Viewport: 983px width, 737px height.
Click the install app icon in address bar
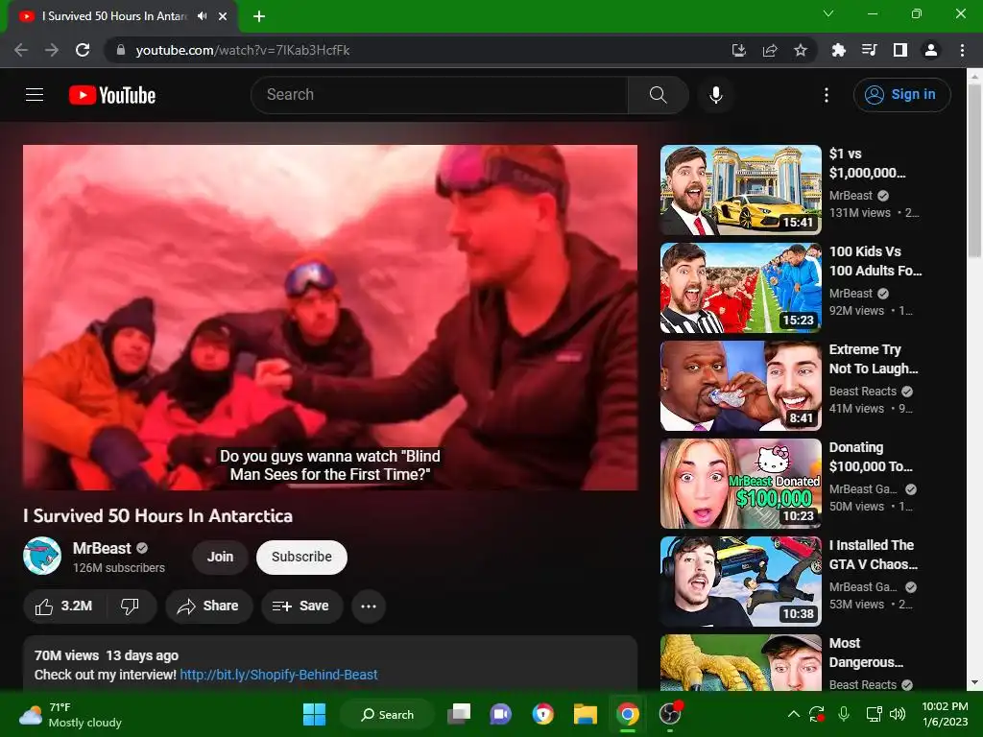tap(739, 50)
